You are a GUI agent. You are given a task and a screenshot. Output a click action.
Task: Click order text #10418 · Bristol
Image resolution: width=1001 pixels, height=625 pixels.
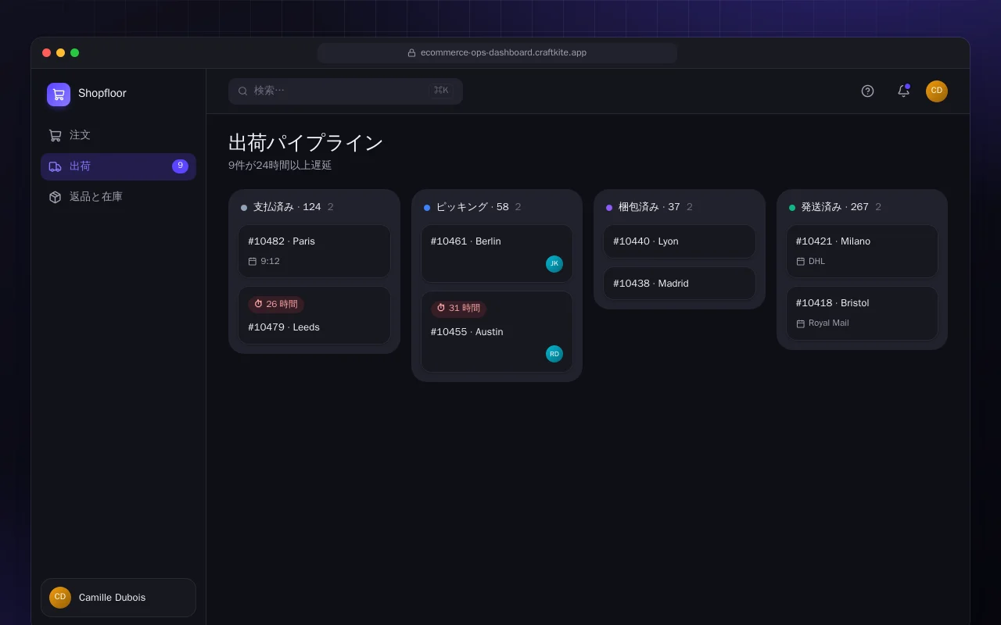pyautogui.click(x=832, y=303)
